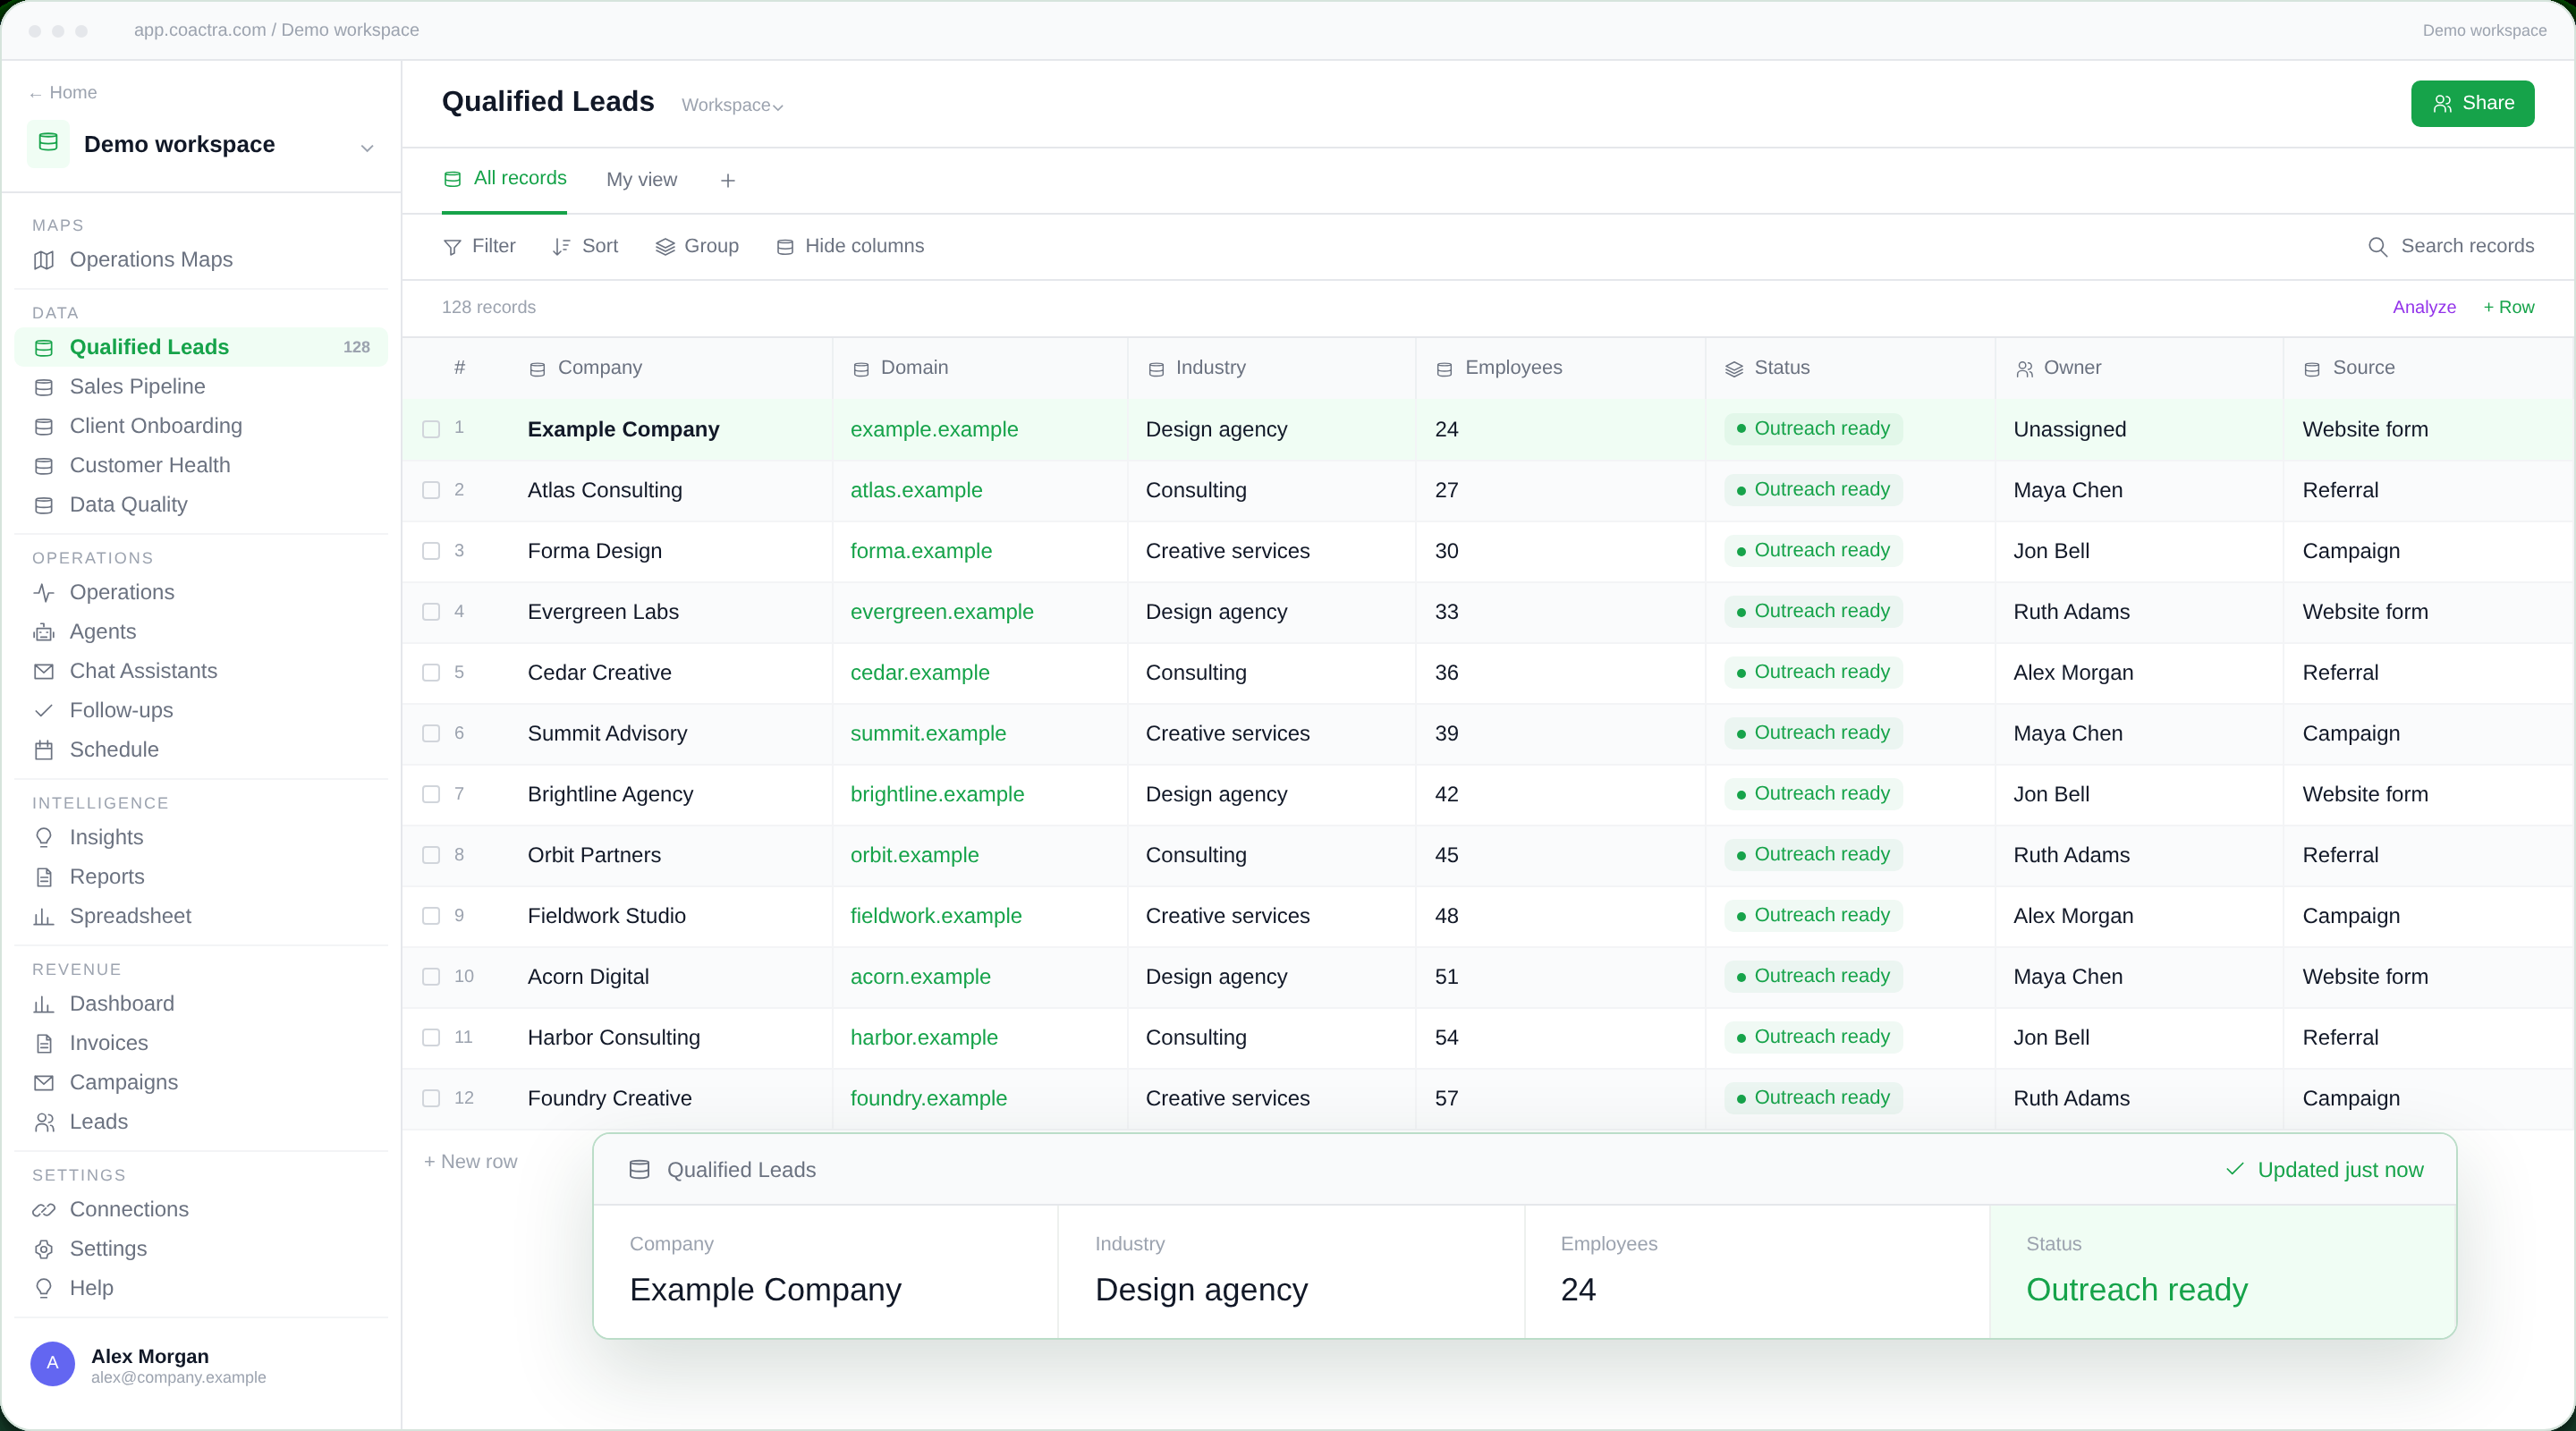Click the green Share button

pos(2472,104)
